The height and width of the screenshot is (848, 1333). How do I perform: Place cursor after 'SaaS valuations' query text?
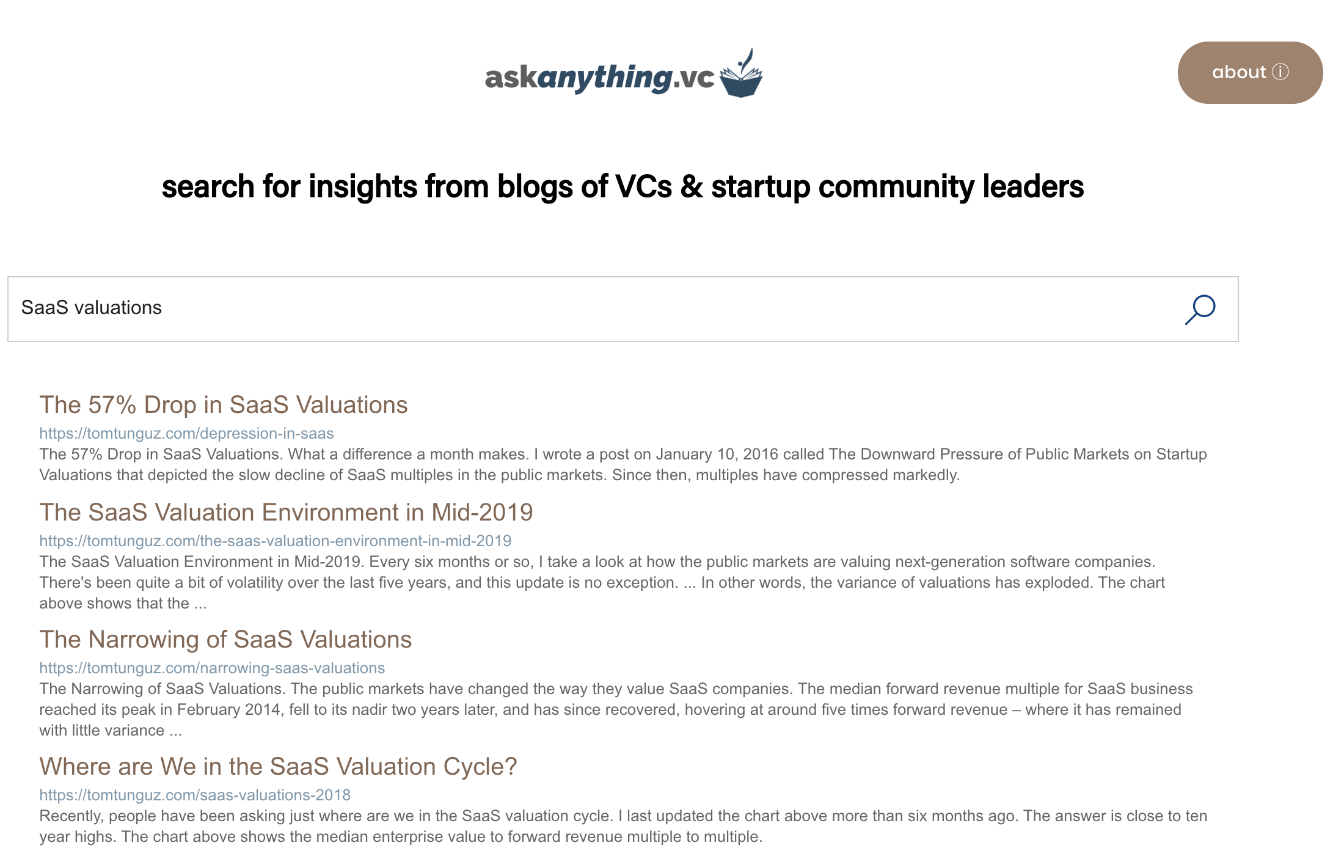point(163,307)
